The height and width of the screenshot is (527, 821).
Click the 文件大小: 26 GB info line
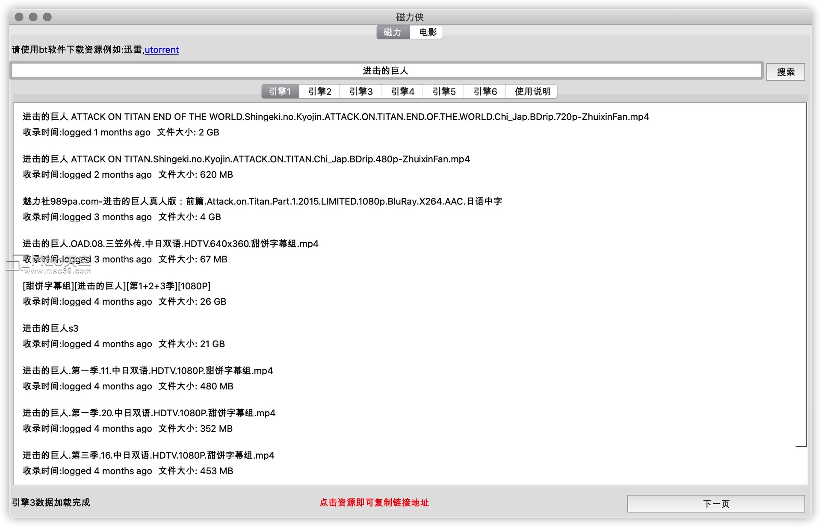[124, 302]
